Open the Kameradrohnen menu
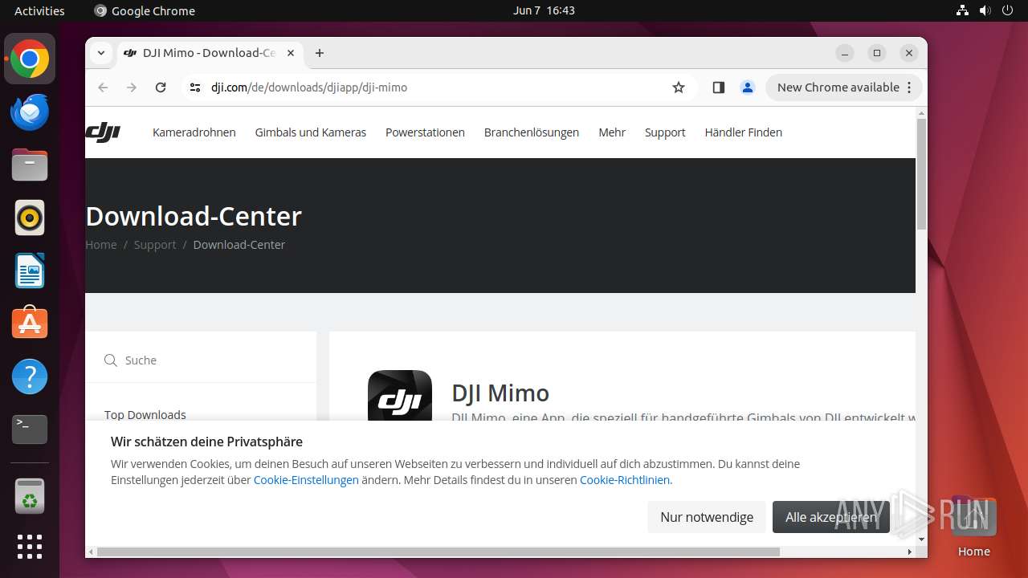This screenshot has height=578, width=1028. 194,132
